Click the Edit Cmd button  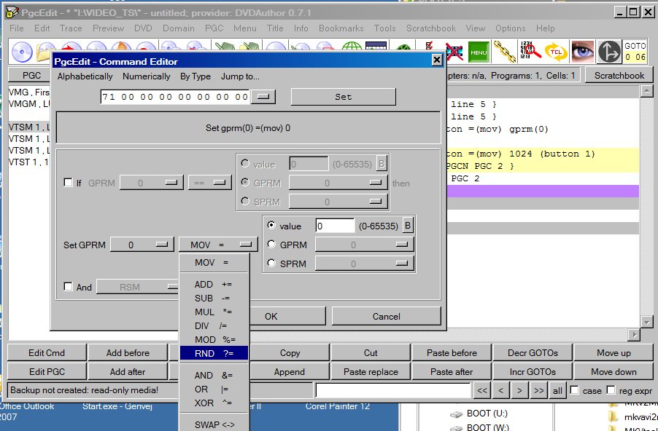(47, 352)
